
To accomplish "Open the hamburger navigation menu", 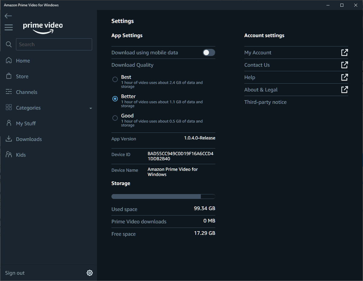I will tap(8, 27).
